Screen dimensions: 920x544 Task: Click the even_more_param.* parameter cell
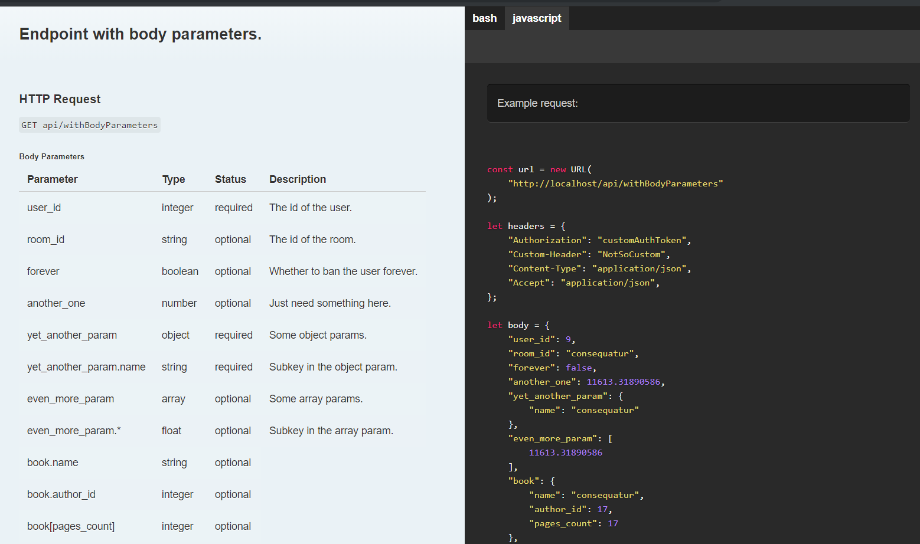pos(74,431)
